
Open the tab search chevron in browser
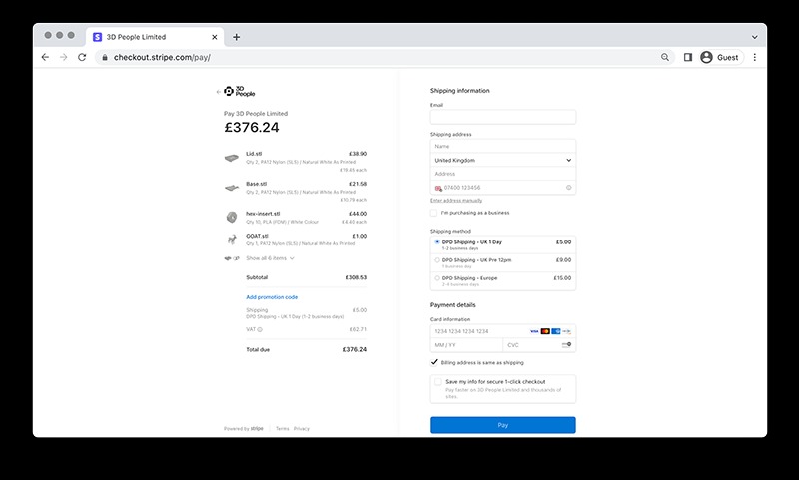754,37
